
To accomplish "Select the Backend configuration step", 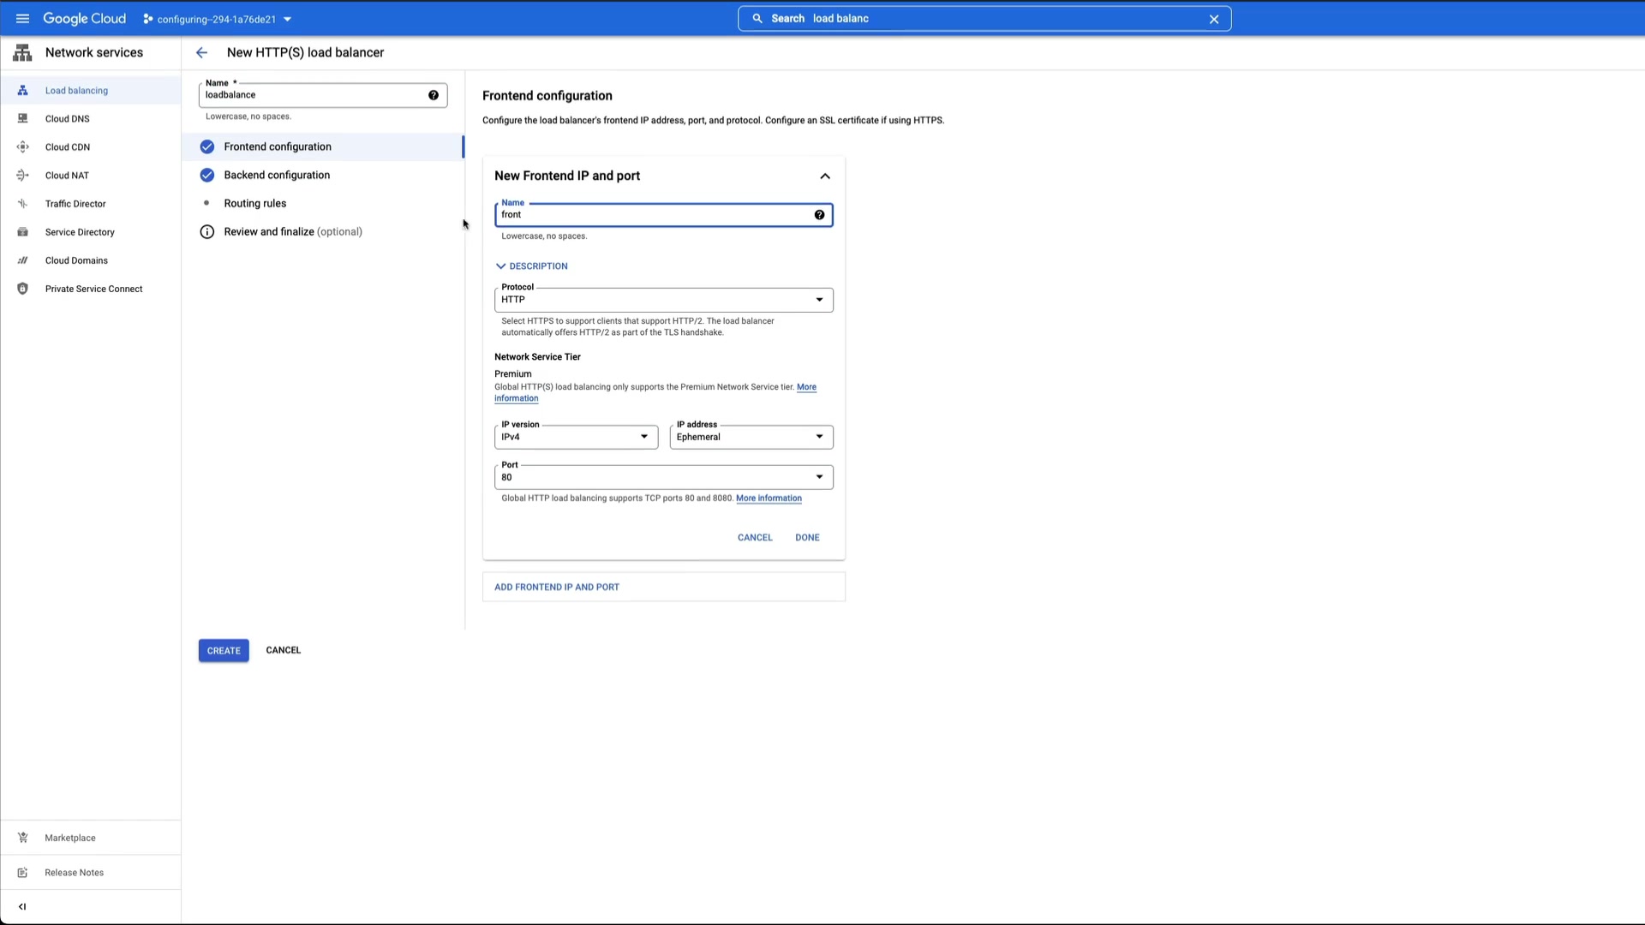I will 277,176.
